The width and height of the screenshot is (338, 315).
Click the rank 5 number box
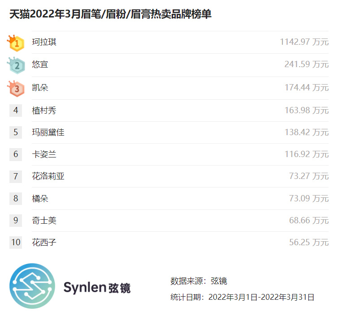(x=16, y=132)
